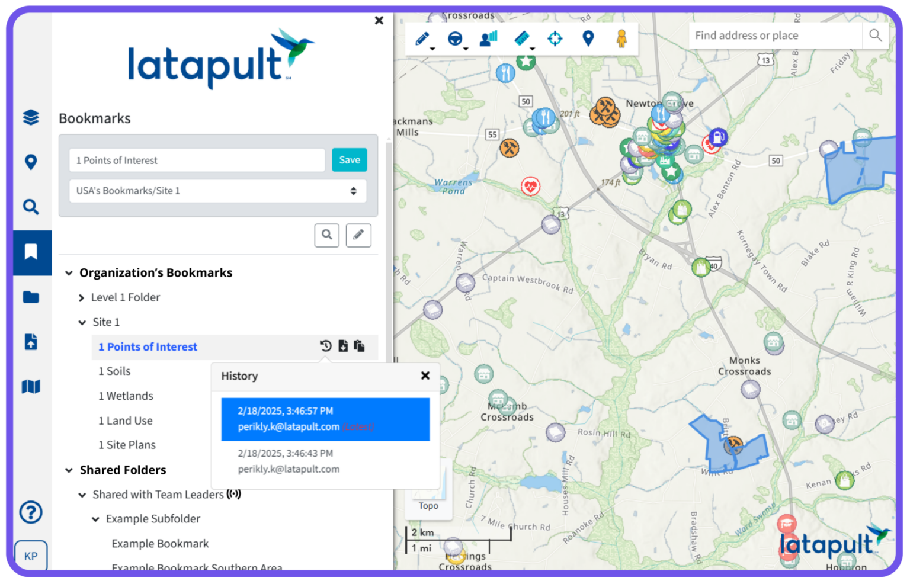
Task: Click the blue gas station marker on map
Action: tap(718, 137)
